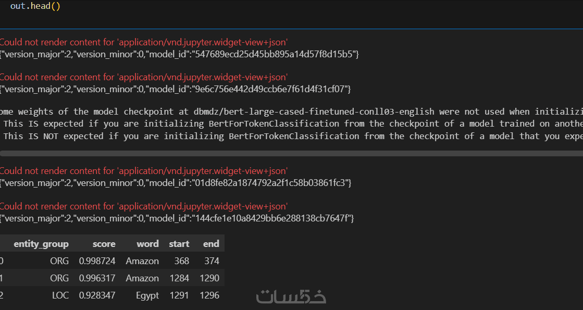Click the LOC entity group cell

click(60, 295)
